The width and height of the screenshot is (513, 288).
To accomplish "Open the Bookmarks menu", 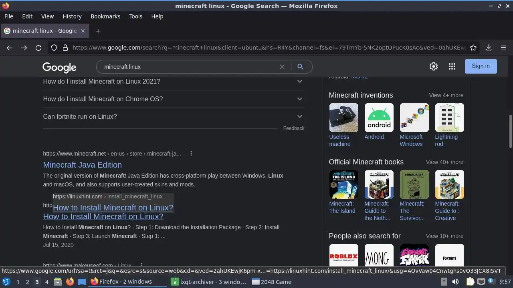I will pos(105,16).
